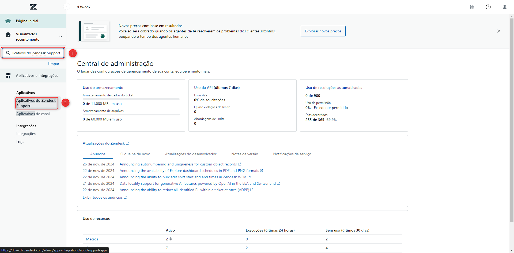This screenshot has width=514, height=253.
Task: Expand the Visualizados recentemente section
Action: [61, 37]
